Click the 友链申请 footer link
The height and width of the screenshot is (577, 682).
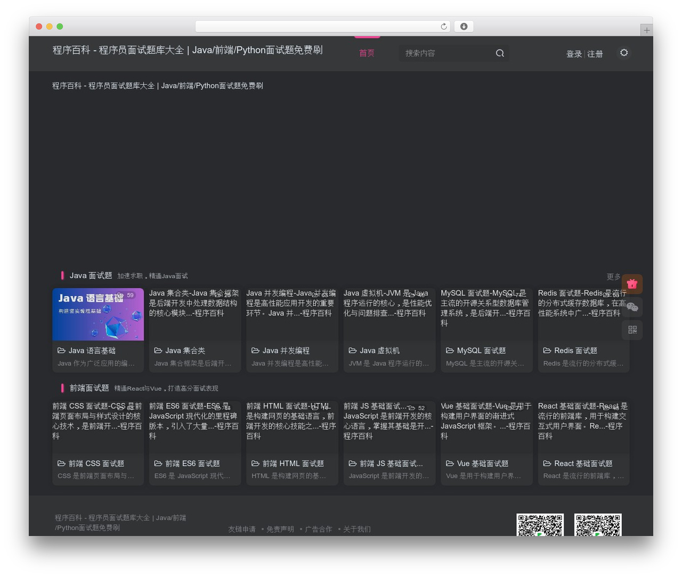242,529
